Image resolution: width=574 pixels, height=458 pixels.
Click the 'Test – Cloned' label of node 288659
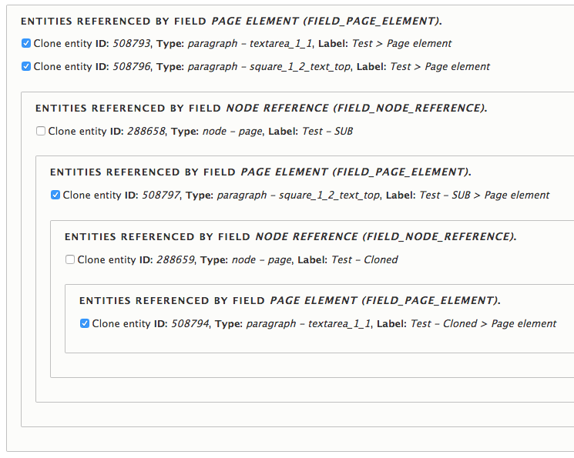[364, 260]
